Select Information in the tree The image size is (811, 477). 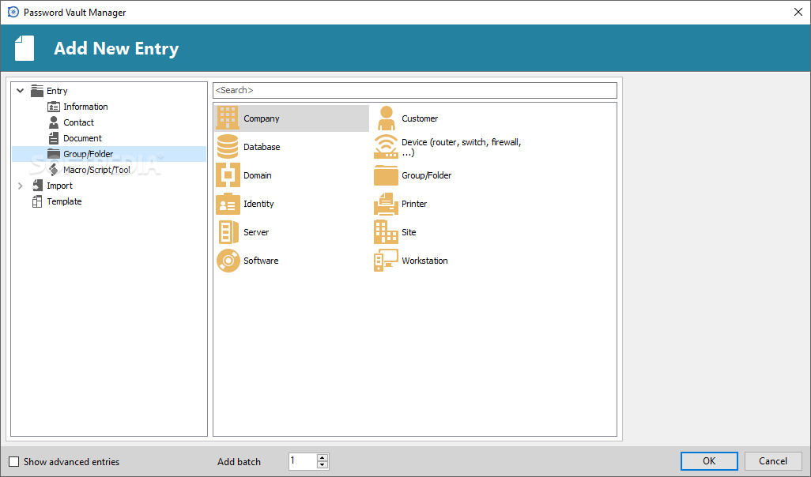pos(86,107)
